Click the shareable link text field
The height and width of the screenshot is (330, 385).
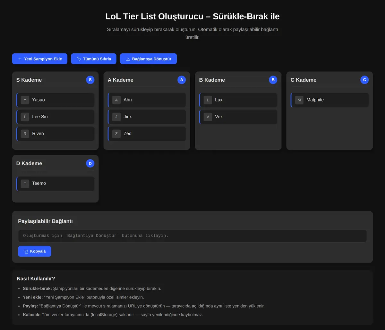[193, 236]
